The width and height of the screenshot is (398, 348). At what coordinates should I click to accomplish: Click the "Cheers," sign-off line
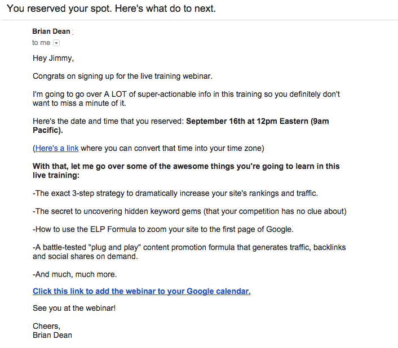coord(46,327)
